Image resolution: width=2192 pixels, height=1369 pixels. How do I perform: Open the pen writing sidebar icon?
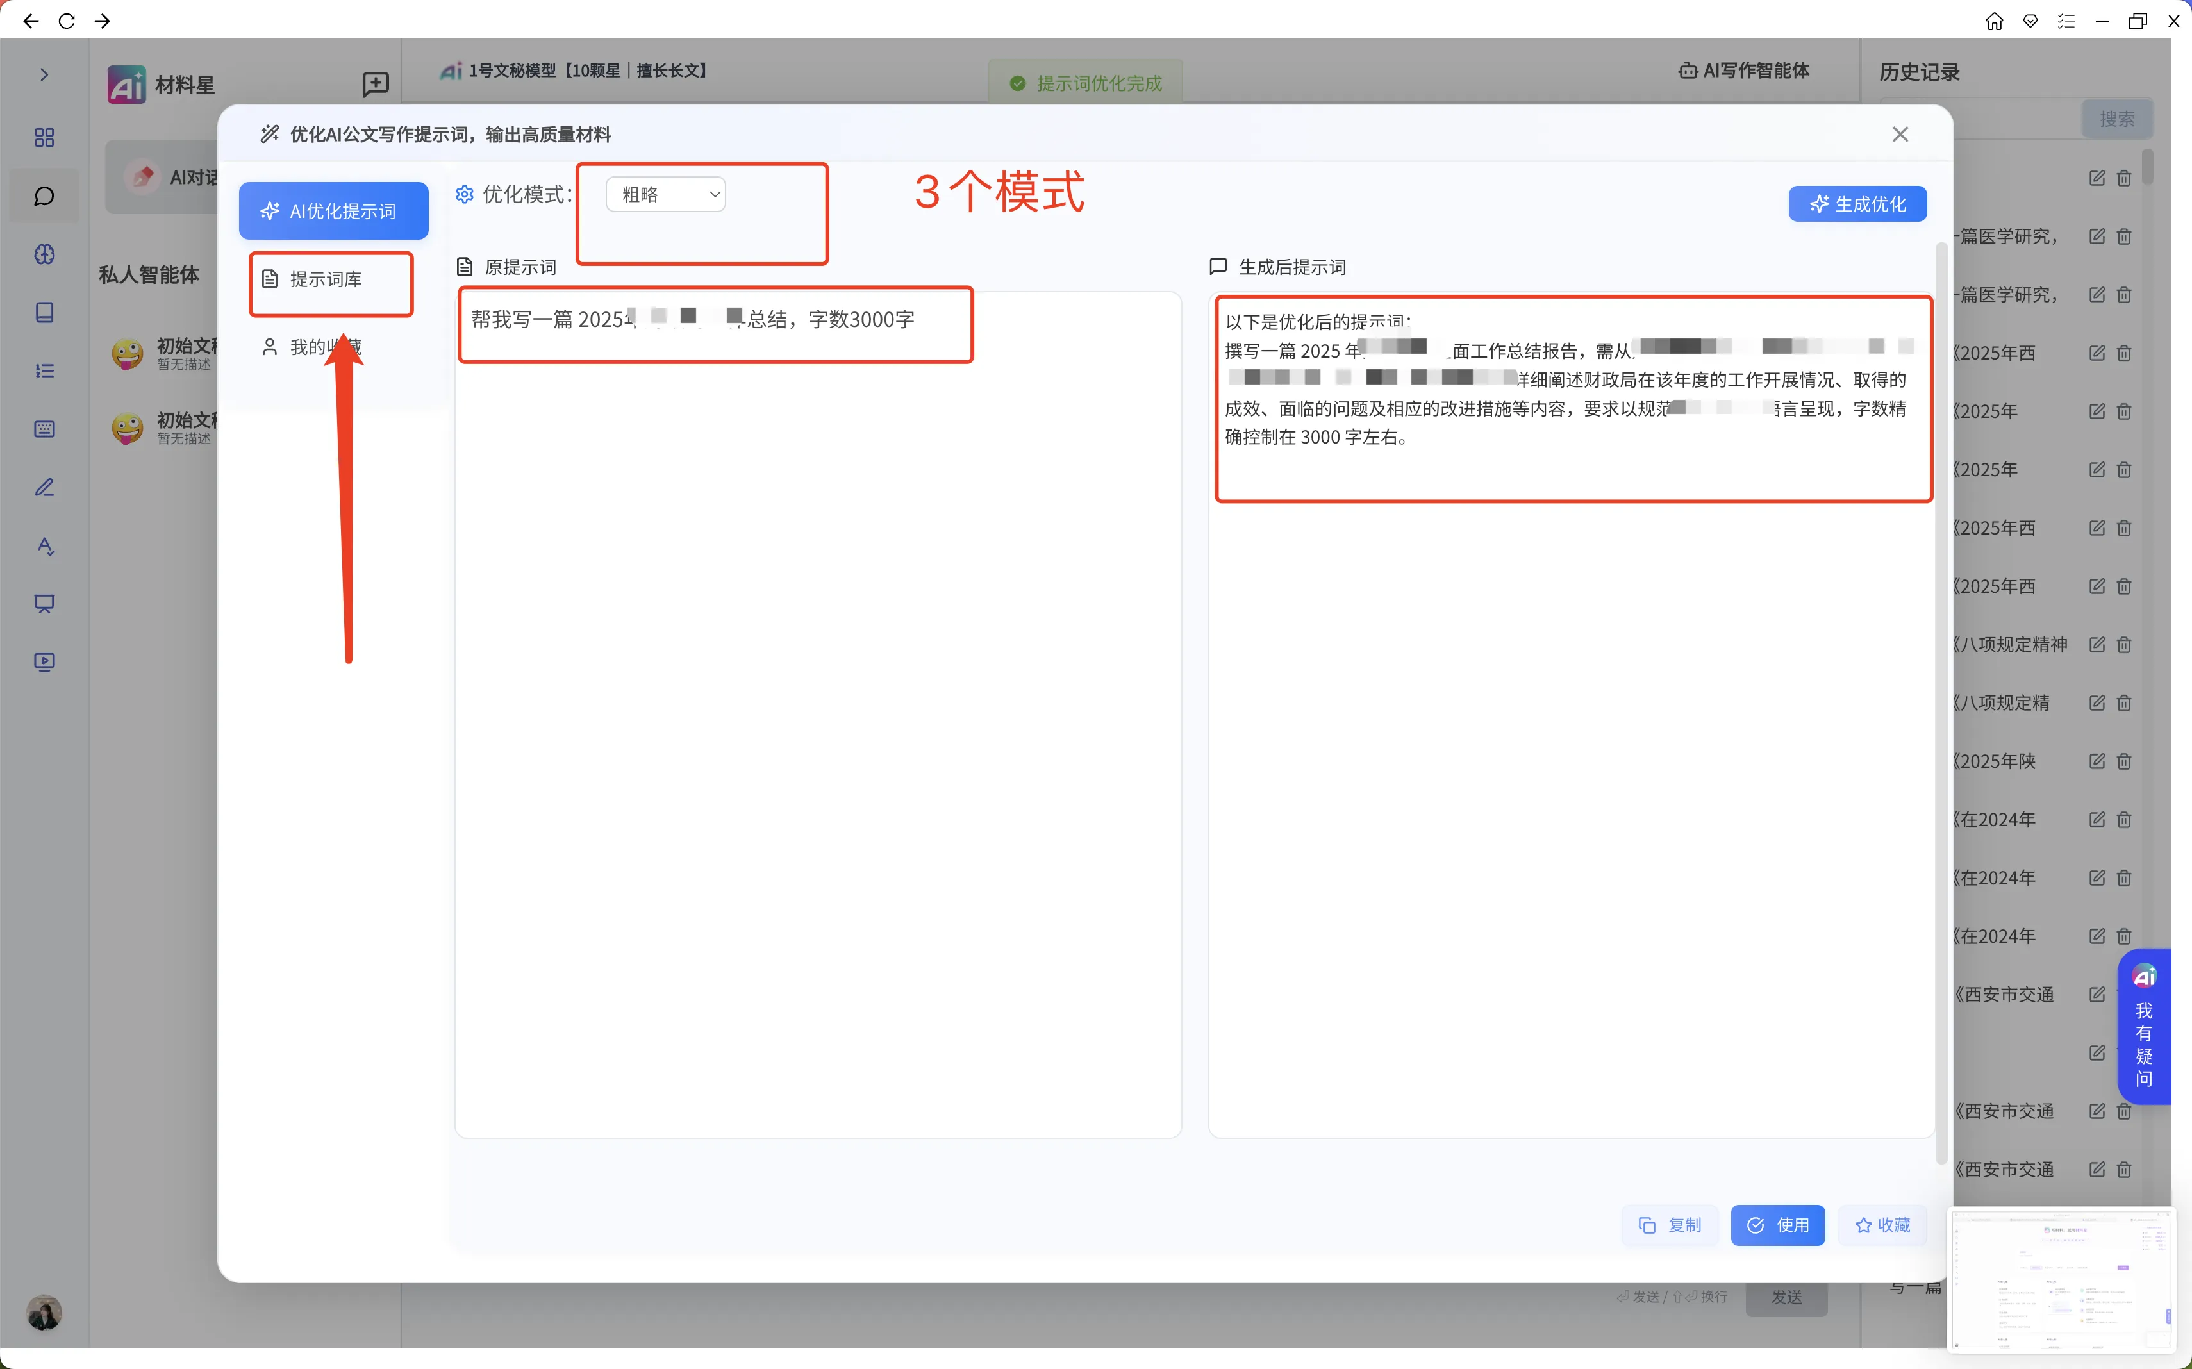[44, 487]
